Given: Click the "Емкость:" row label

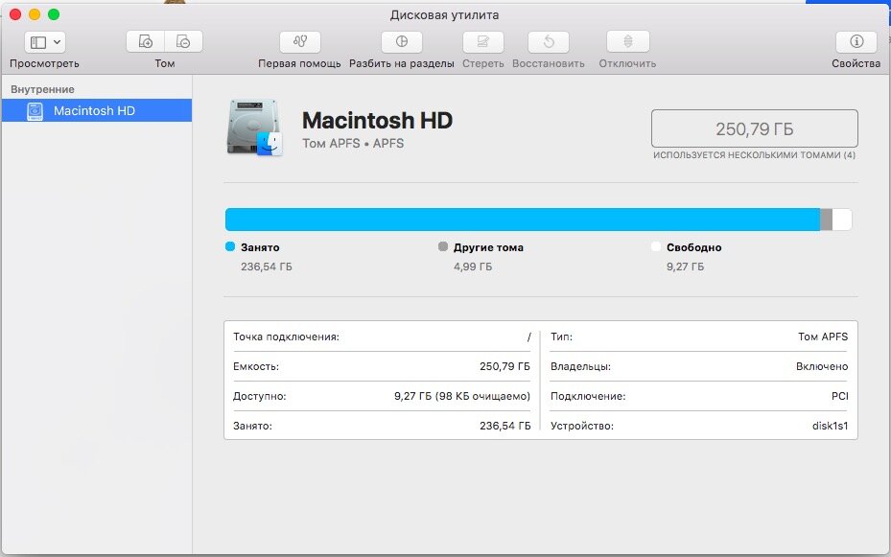Looking at the screenshot, I should tap(256, 366).
